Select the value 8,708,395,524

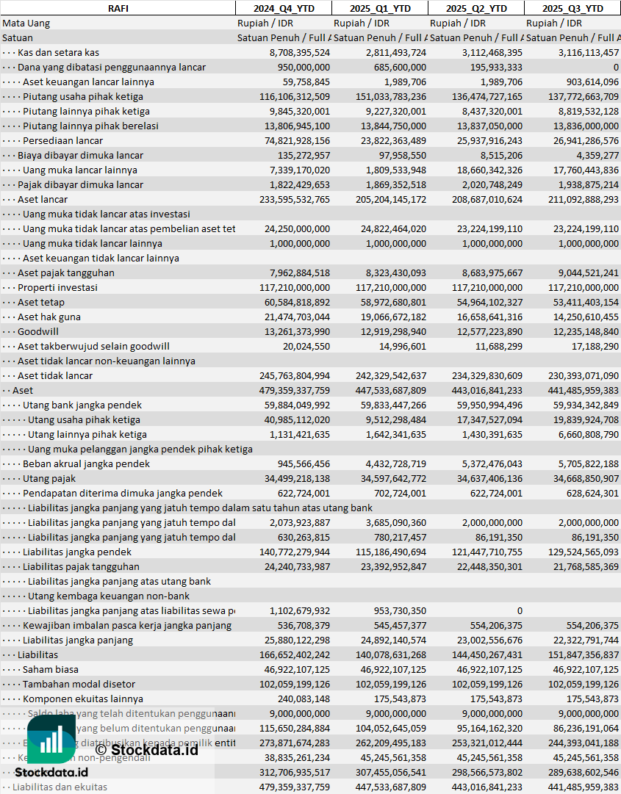tap(300, 53)
